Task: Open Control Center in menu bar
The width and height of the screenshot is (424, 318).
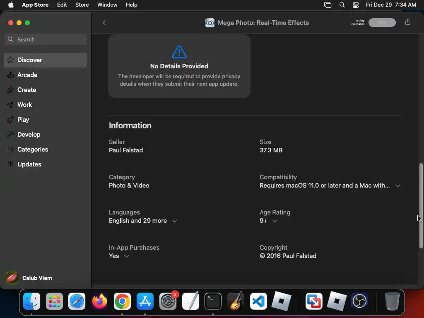Action: point(356,5)
